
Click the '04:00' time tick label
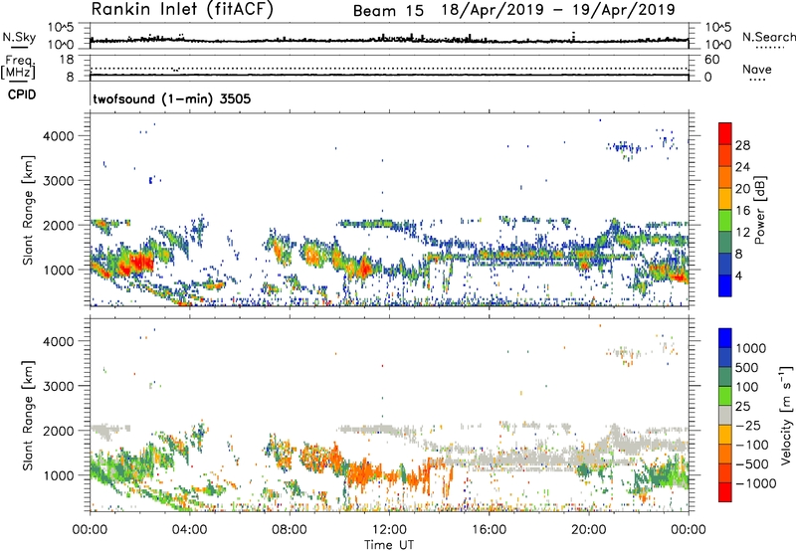[189, 530]
